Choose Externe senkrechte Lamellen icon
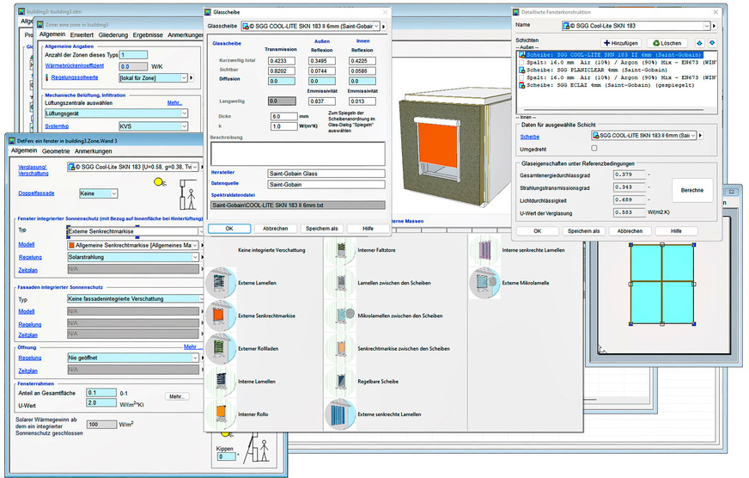The image size is (749, 478). point(340,414)
